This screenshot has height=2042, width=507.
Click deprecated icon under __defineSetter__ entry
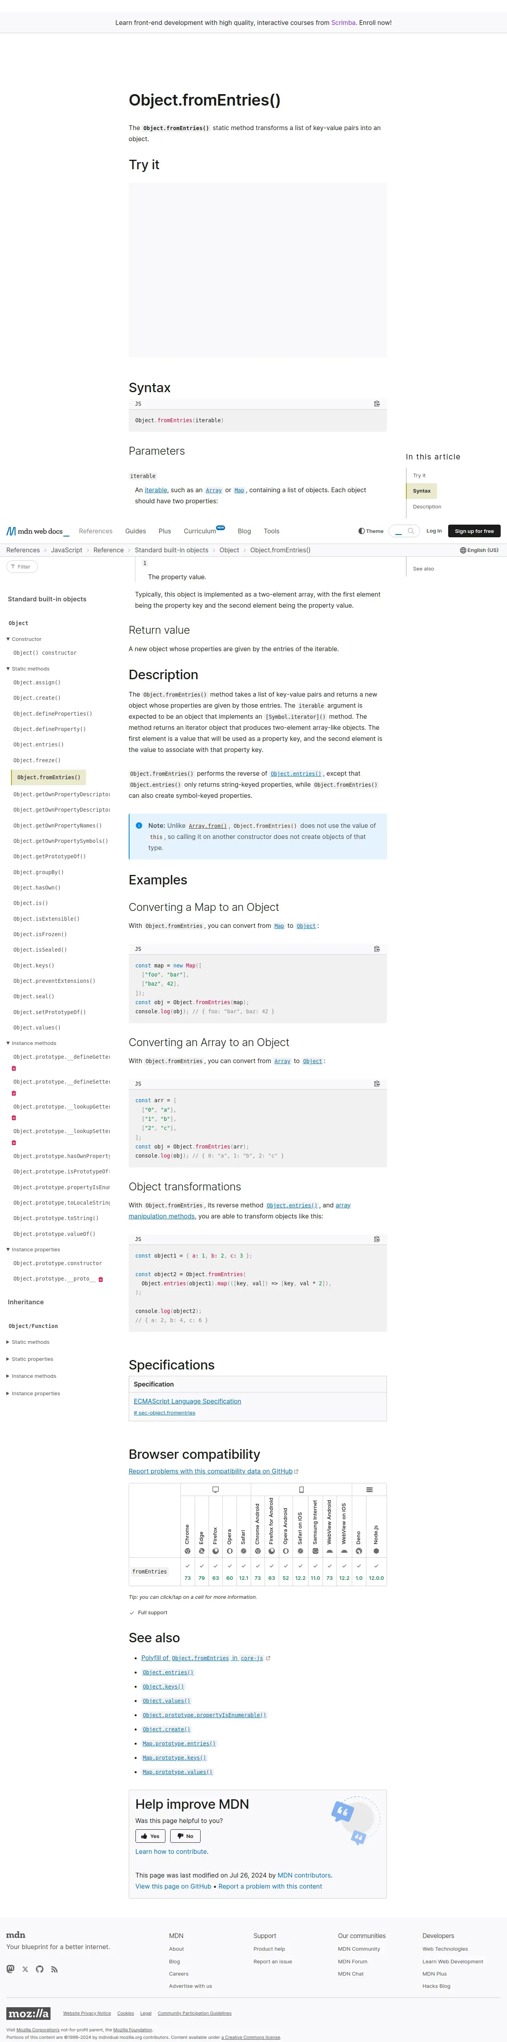point(13,1093)
